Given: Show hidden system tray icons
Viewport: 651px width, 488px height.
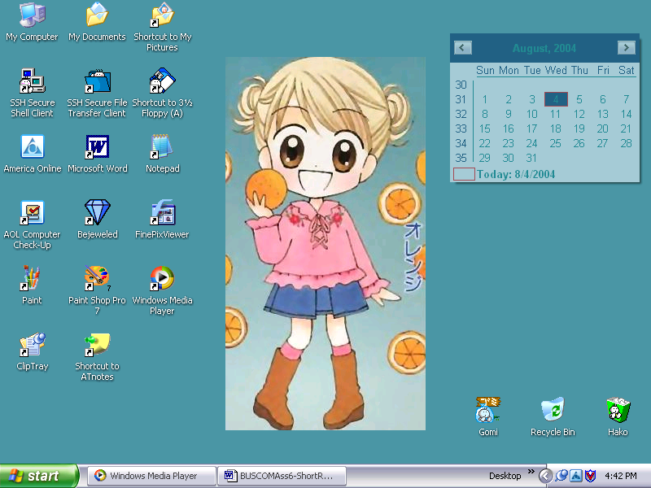Looking at the screenshot, I should tap(545, 476).
